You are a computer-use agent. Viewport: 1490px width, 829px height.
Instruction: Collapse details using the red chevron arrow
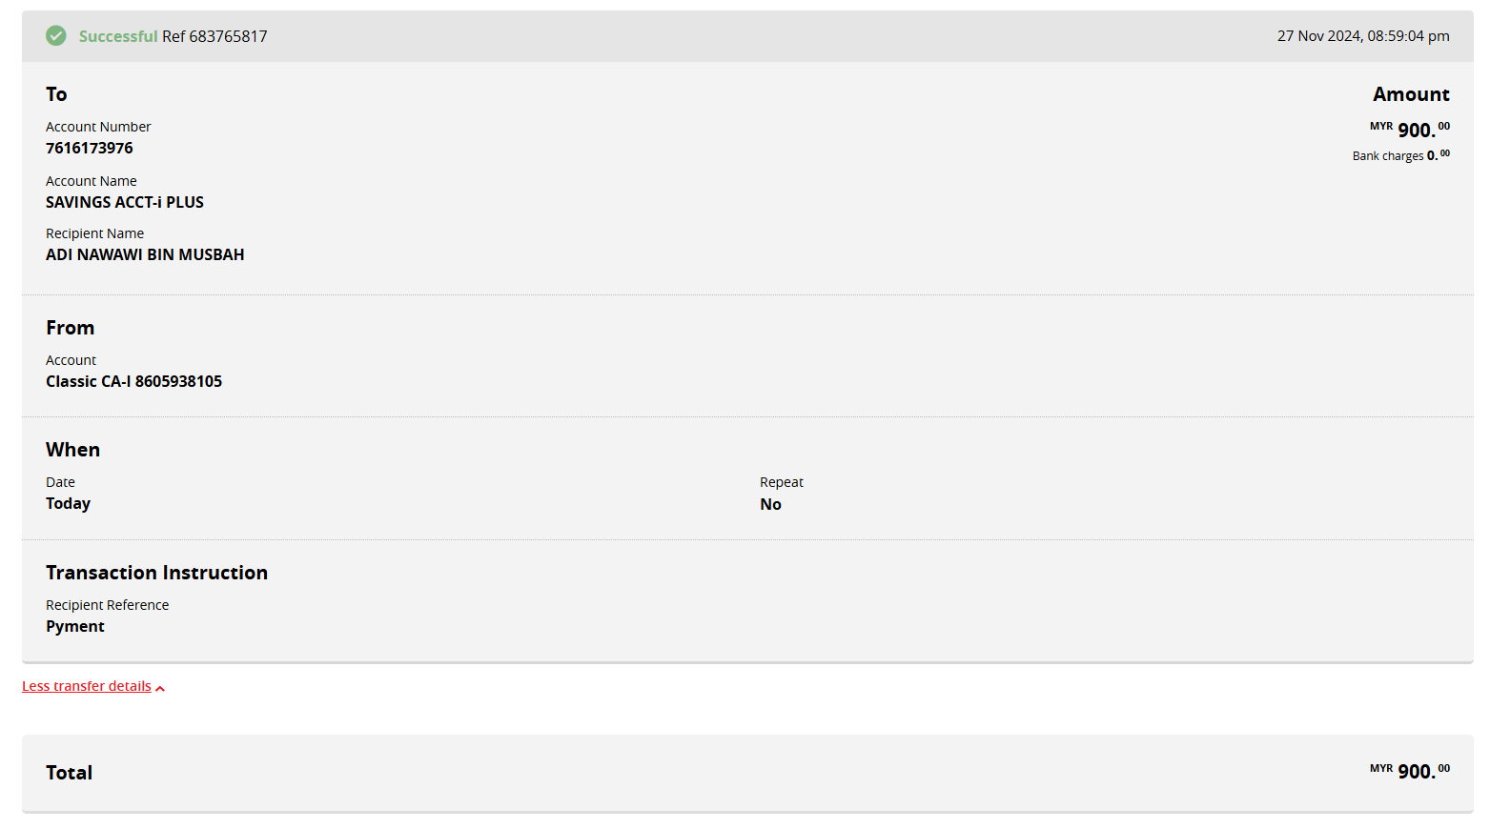tap(160, 688)
